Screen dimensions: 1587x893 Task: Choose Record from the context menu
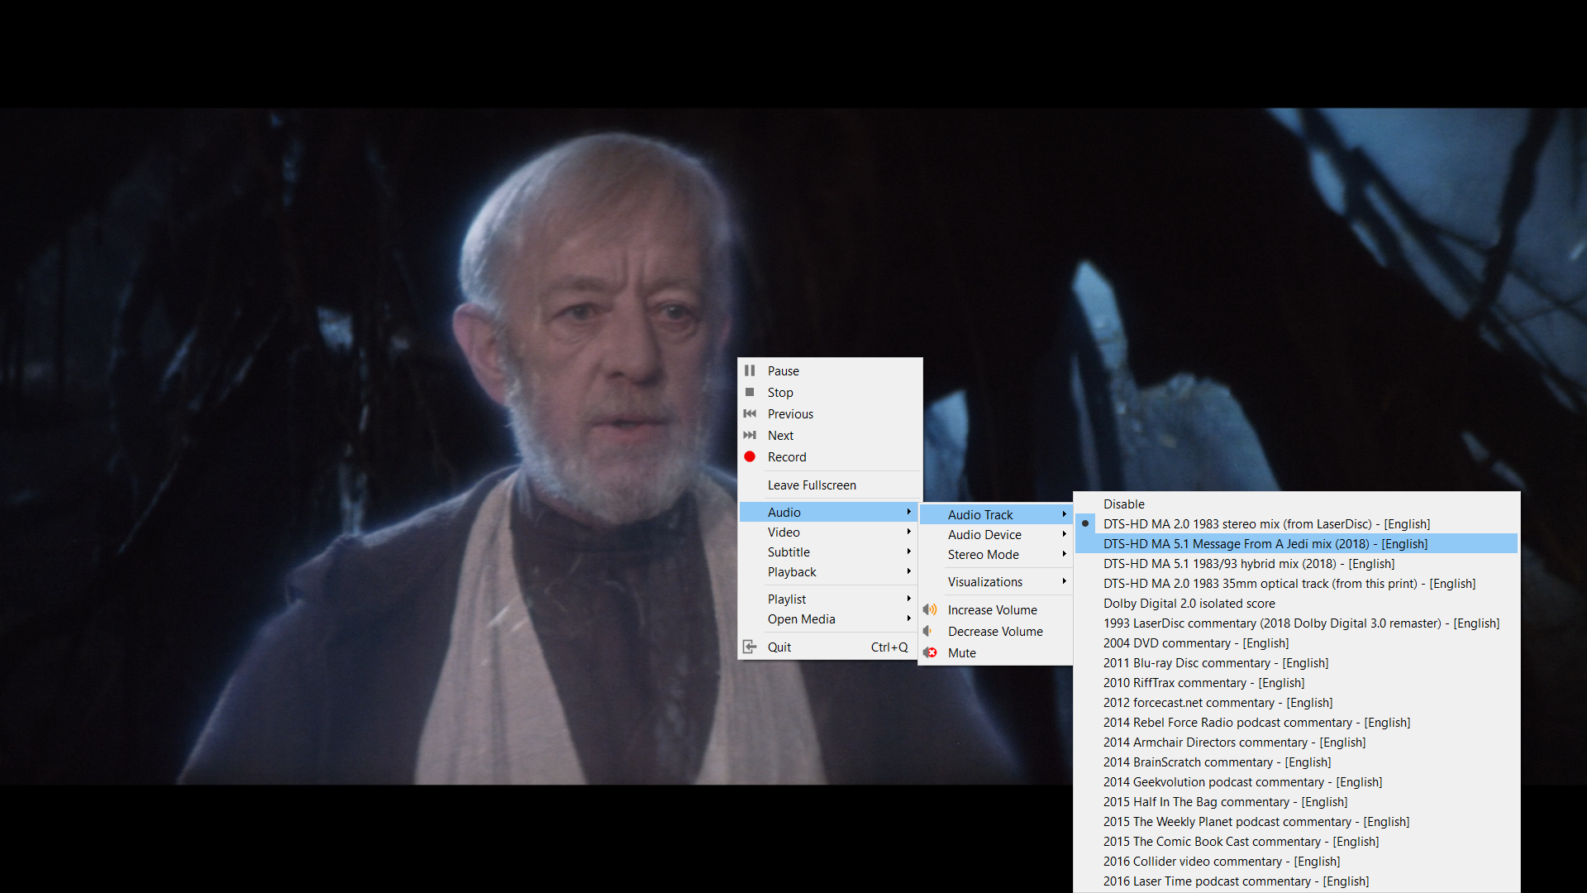tap(829, 456)
